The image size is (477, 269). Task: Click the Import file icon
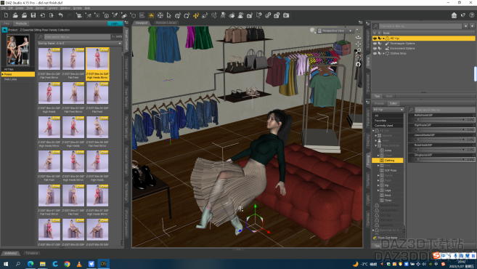click(43, 15)
